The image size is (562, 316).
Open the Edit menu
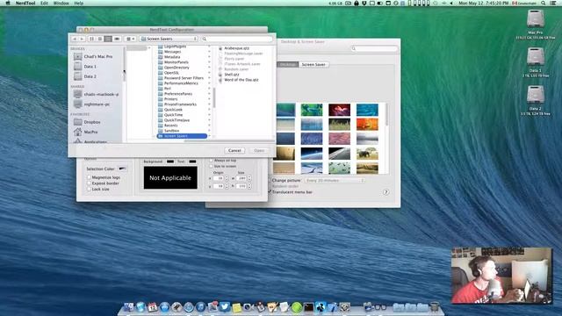[x=44, y=4]
